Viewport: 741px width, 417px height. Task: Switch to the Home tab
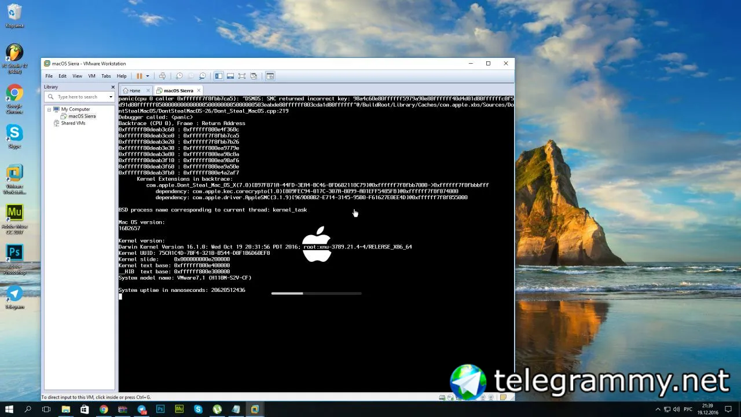point(132,90)
